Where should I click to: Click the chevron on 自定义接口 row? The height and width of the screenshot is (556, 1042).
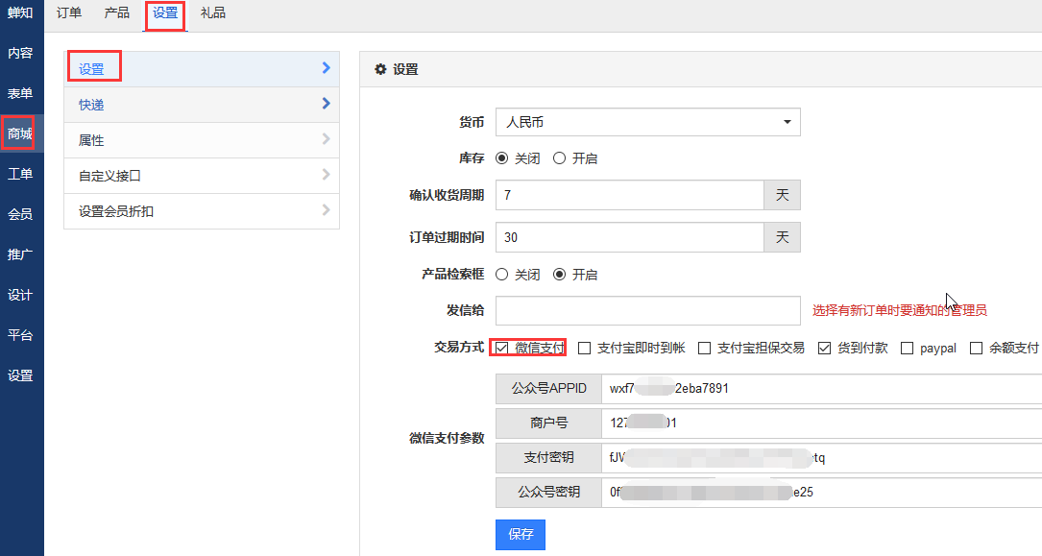(x=326, y=175)
